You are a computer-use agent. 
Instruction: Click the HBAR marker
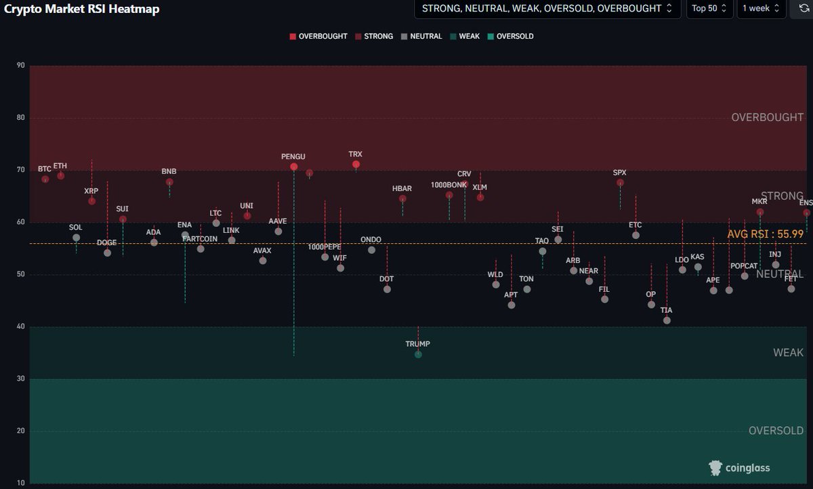tap(402, 199)
